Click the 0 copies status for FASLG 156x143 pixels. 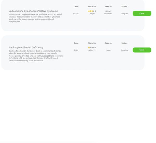[x=124, y=14]
